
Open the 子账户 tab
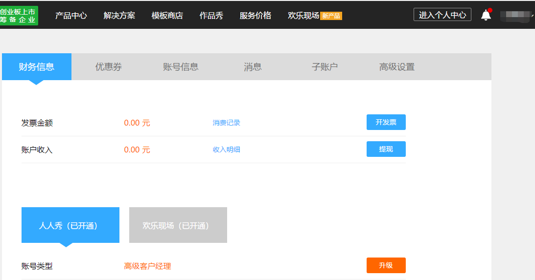[325, 67]
